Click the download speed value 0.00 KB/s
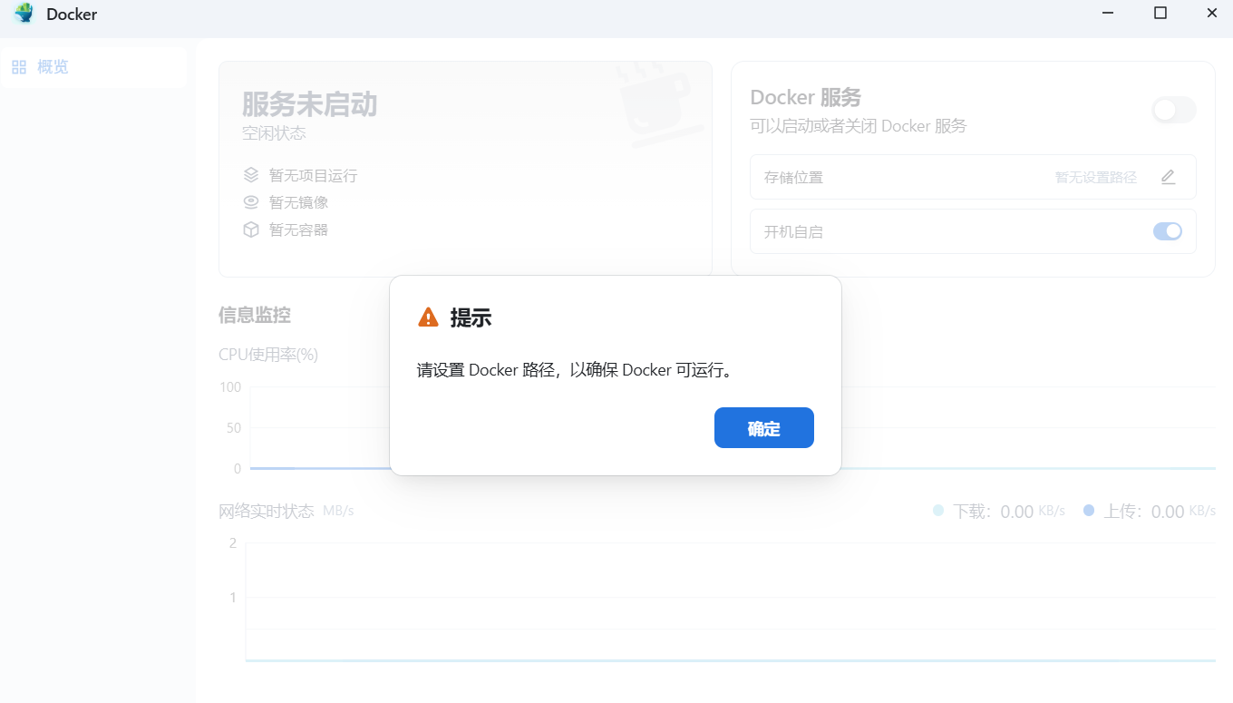 click(1033, 512)
